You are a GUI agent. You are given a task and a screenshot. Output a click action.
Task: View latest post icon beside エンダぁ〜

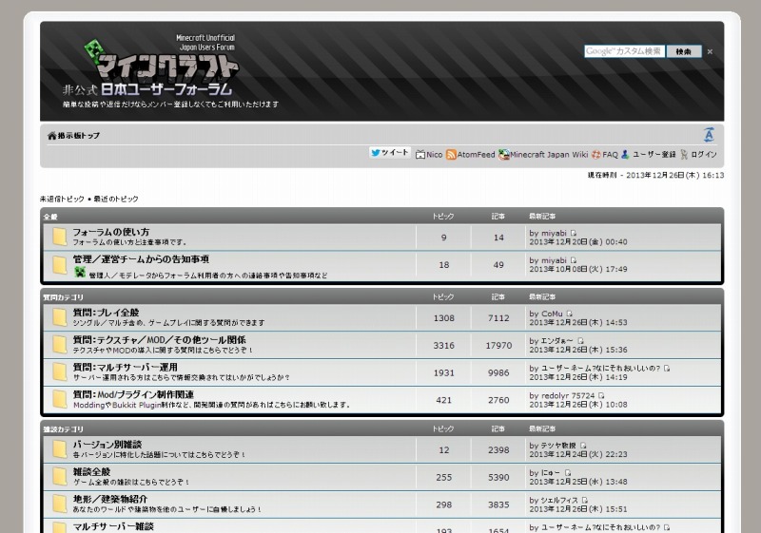tap(580, 341)
